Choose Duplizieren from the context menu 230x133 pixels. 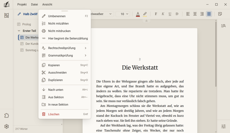[64, 80]
